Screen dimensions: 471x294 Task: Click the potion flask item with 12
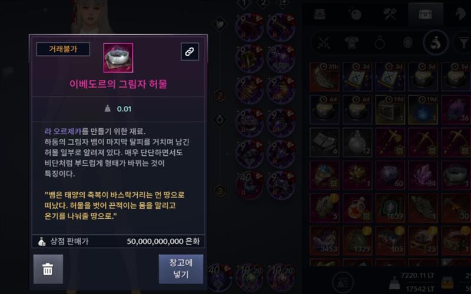(x=357, y=142)
